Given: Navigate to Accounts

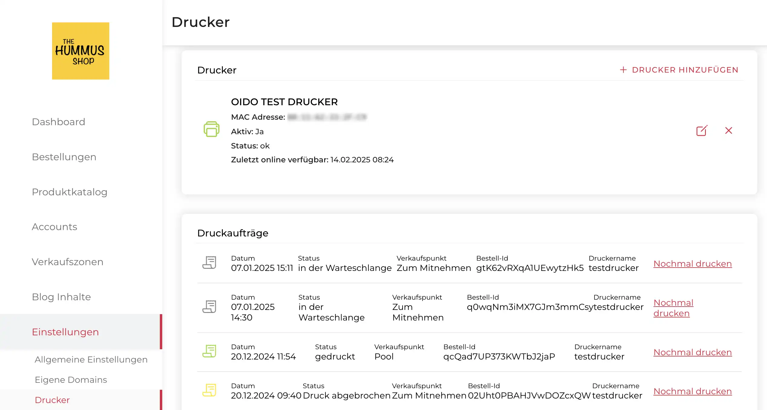Looking at the screenshot, I should point(54,227).
